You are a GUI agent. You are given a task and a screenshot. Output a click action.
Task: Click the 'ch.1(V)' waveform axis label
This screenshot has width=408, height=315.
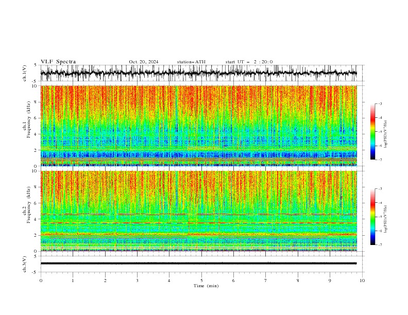25,73
